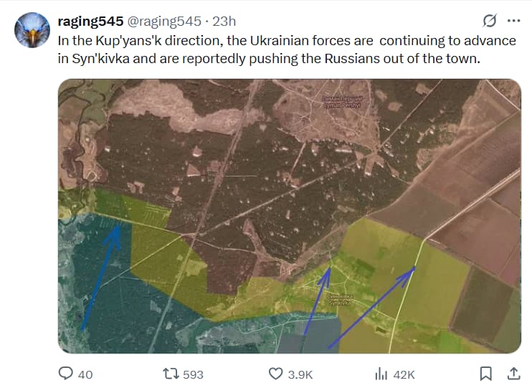Like the post with the heart icon

click(276, 374)
